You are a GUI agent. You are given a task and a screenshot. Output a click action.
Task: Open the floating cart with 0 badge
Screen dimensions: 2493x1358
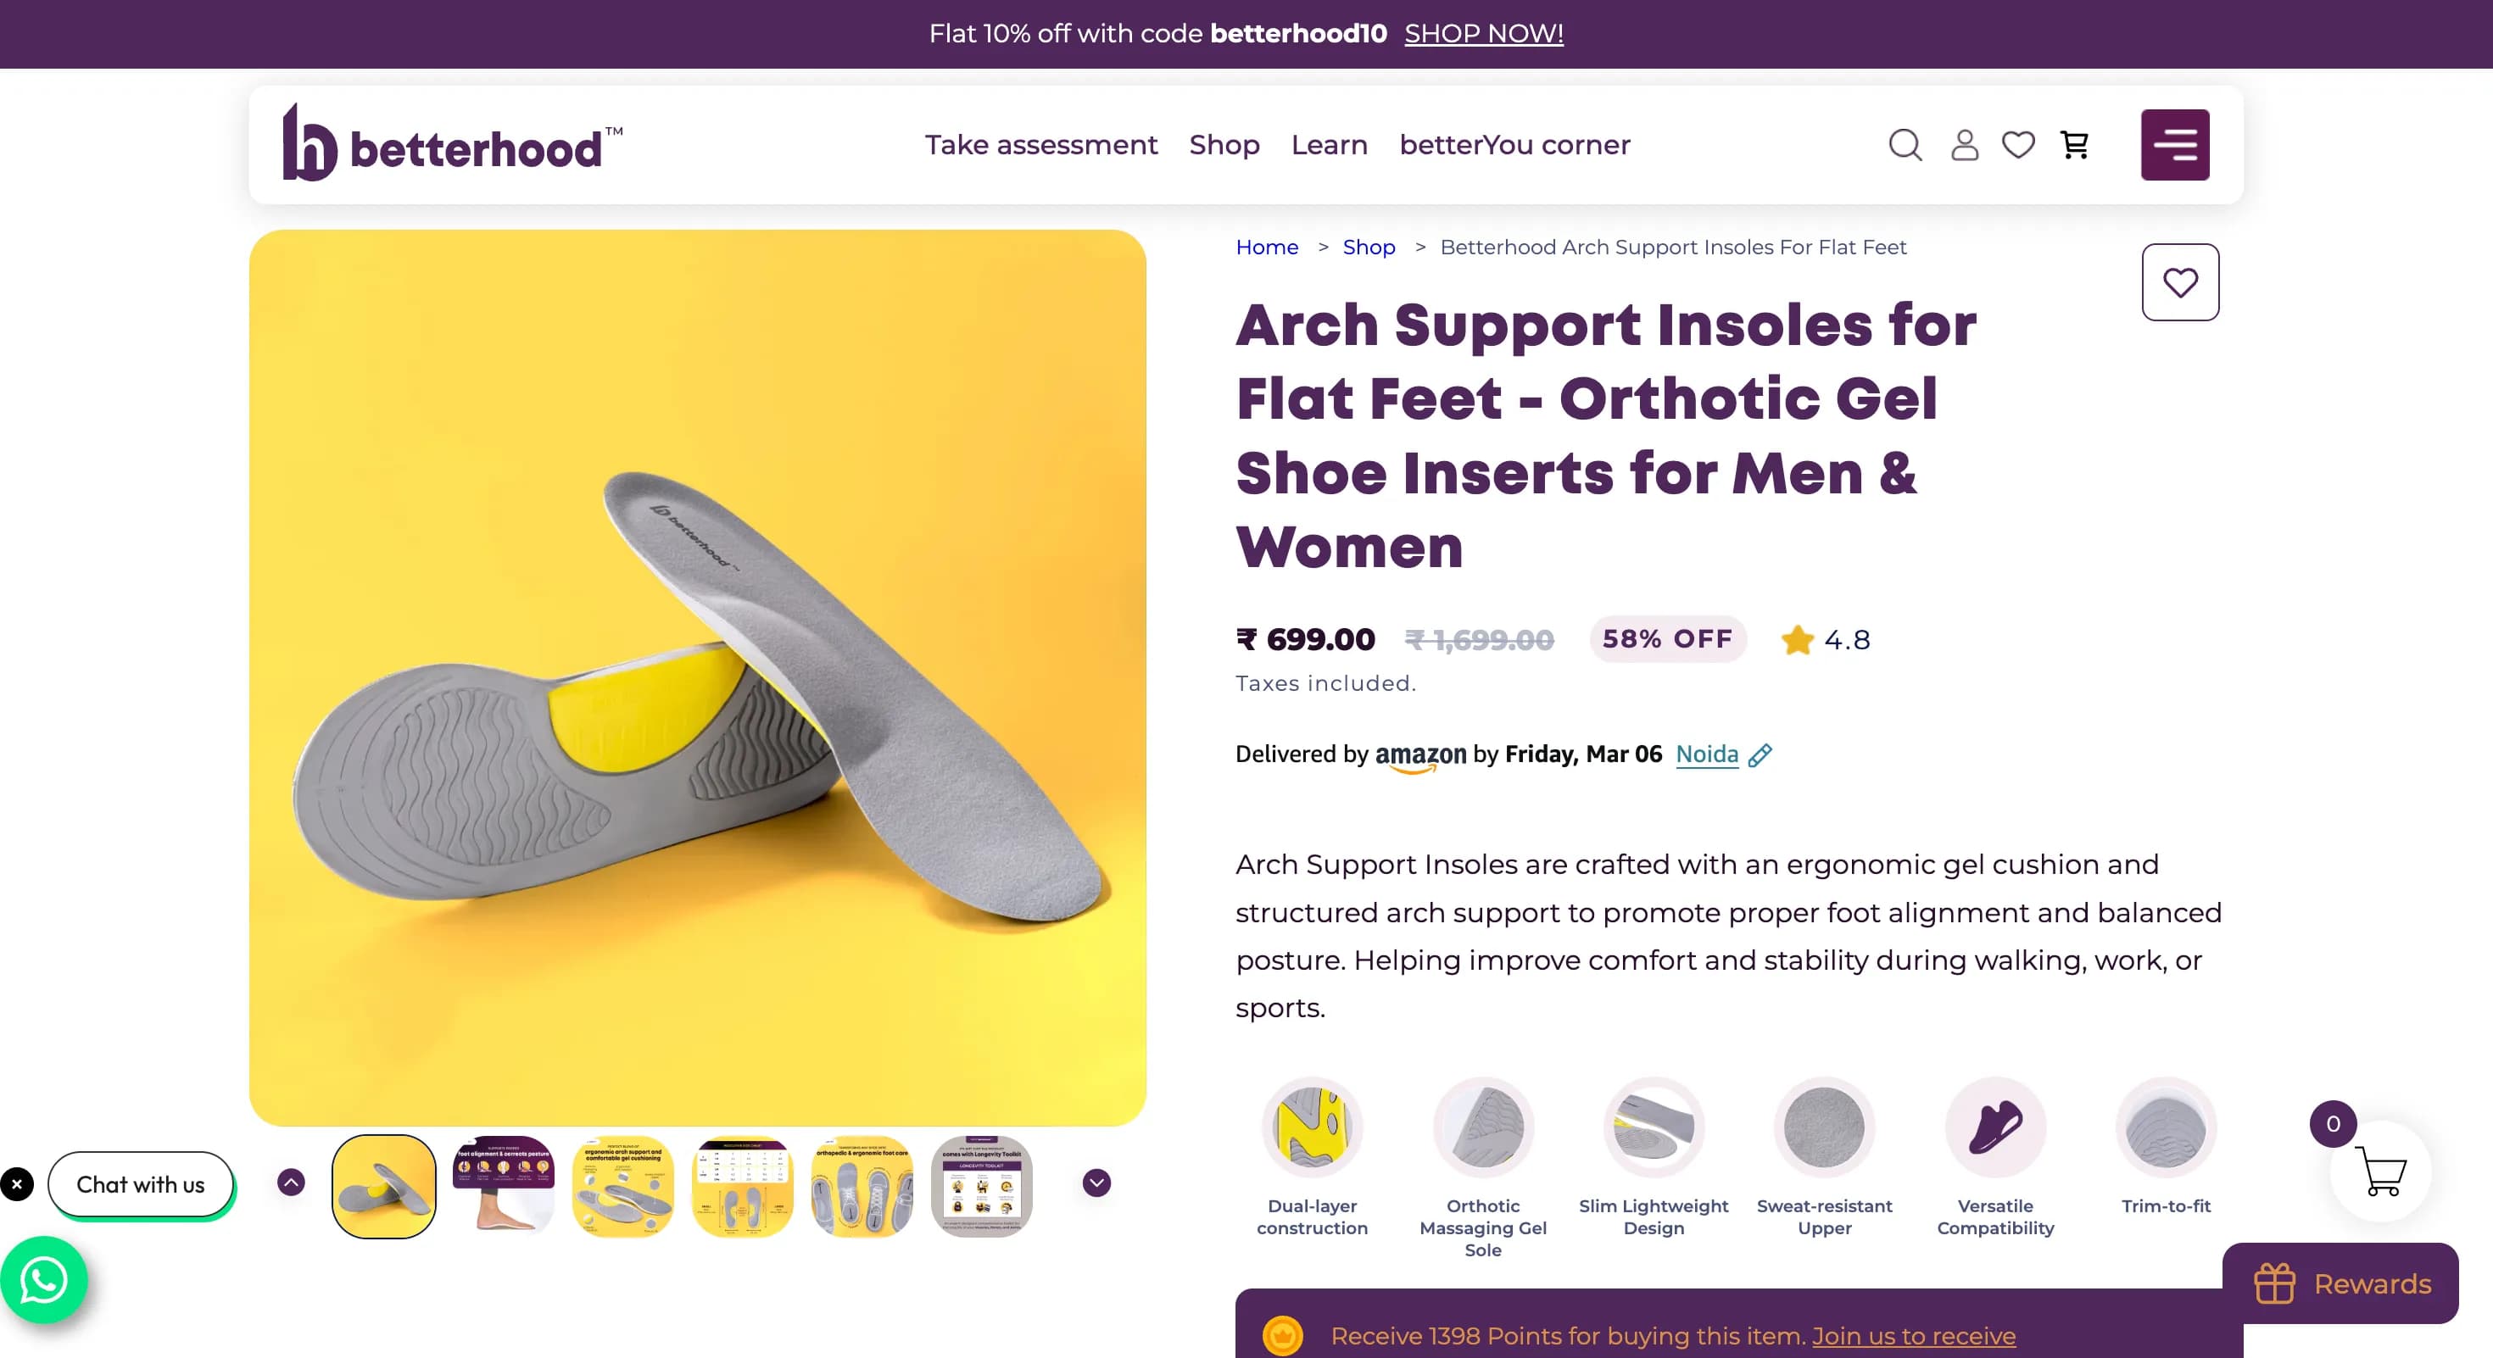click(x=2379, y=1172)
